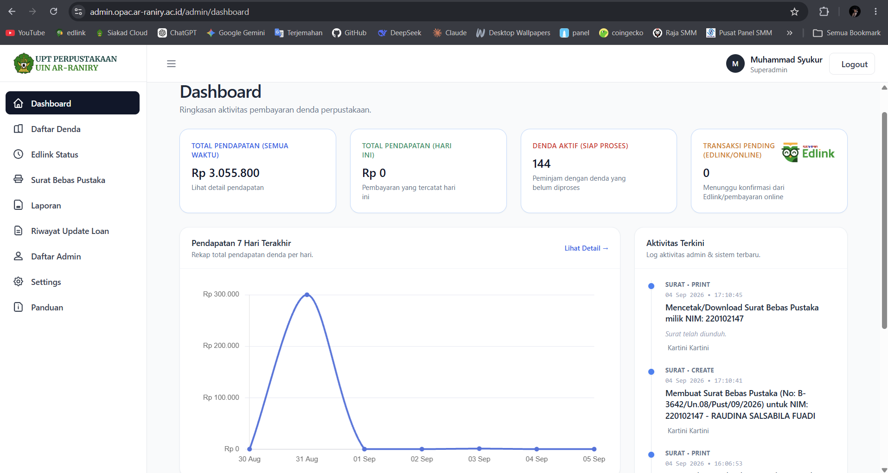Toggle the sidebar with hamburger icon

(171, 64)
